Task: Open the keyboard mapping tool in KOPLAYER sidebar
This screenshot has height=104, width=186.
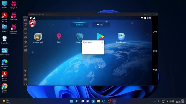Action: point(26,20)
